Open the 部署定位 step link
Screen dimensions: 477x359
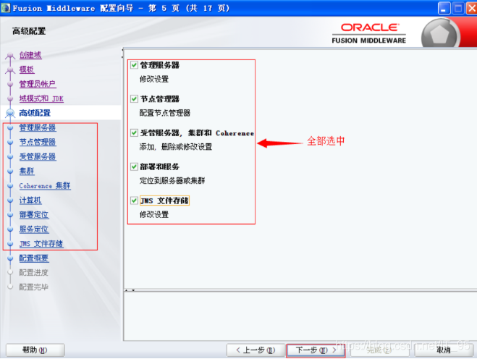coord(34,215)
